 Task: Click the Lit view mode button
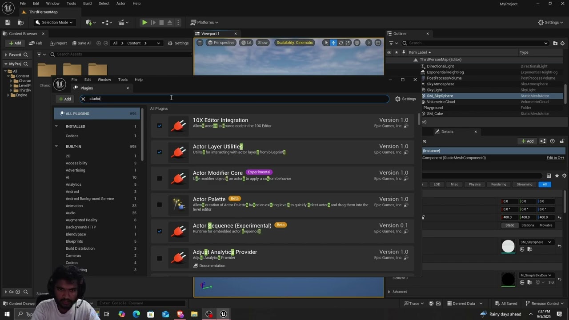(x=246, y=43)
